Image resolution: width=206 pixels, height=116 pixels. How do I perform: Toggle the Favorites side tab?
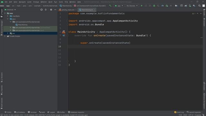click(2, 90)
